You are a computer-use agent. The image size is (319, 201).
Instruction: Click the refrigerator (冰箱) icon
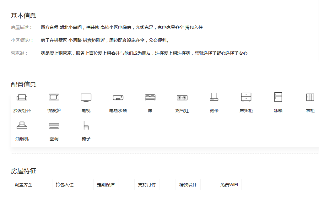[278, 97]
